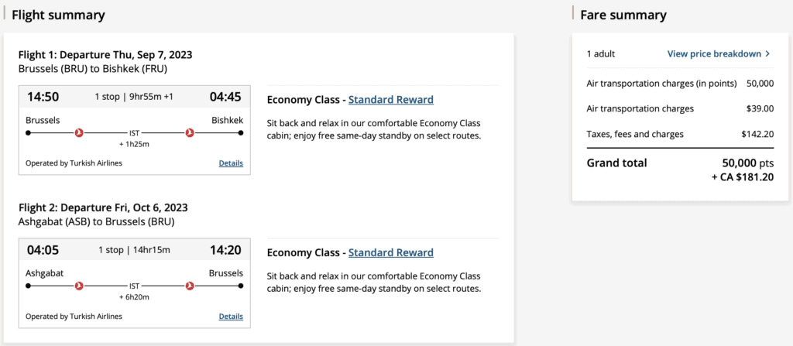Click the Brussels destination dot in Flight 2
This screenshot has height=346, width=793.
(x=240, y=286)
